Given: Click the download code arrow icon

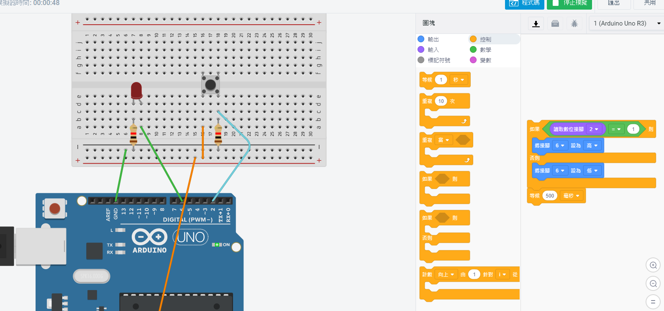Looking at the screenshot, I should tap(536, 23).
